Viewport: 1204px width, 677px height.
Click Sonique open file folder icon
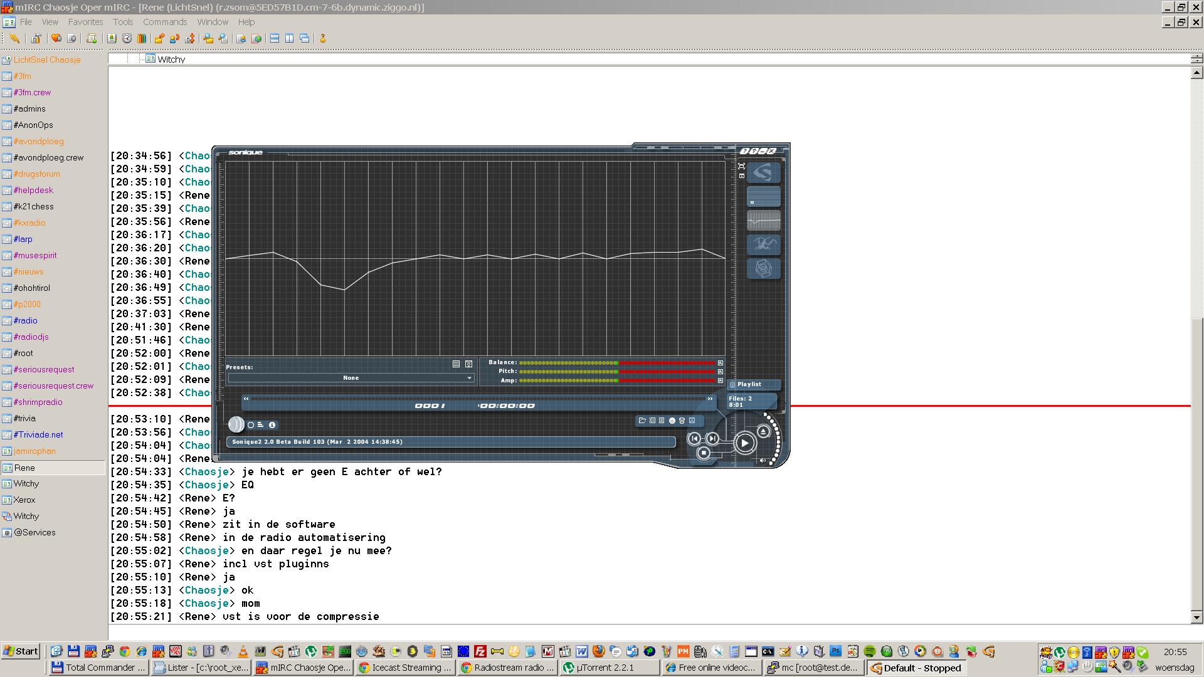pos(642,421)
